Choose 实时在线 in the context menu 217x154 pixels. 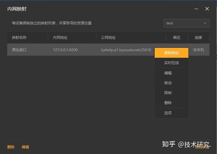tap(172, 63)
